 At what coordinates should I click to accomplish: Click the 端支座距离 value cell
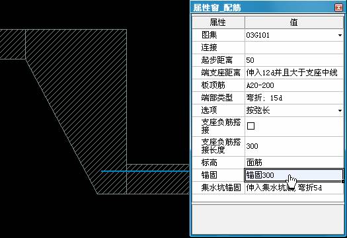tap(294, 73)
